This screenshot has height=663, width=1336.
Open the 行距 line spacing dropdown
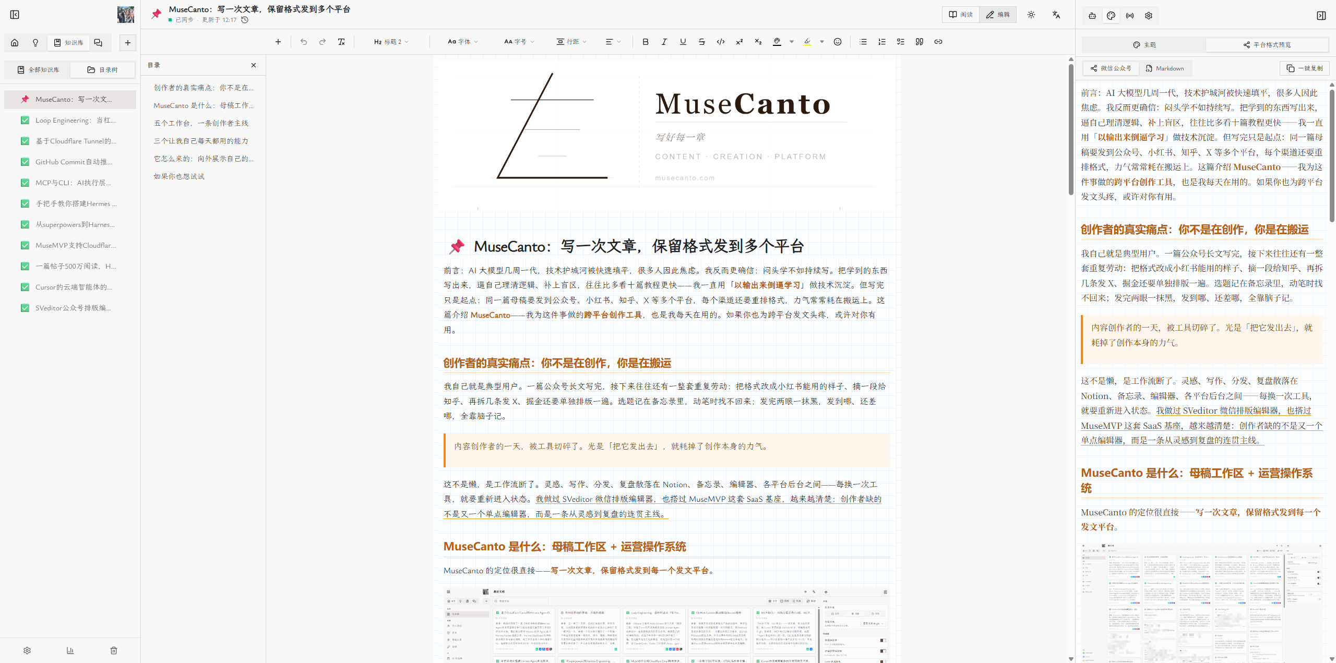click(x=571, y=42)
